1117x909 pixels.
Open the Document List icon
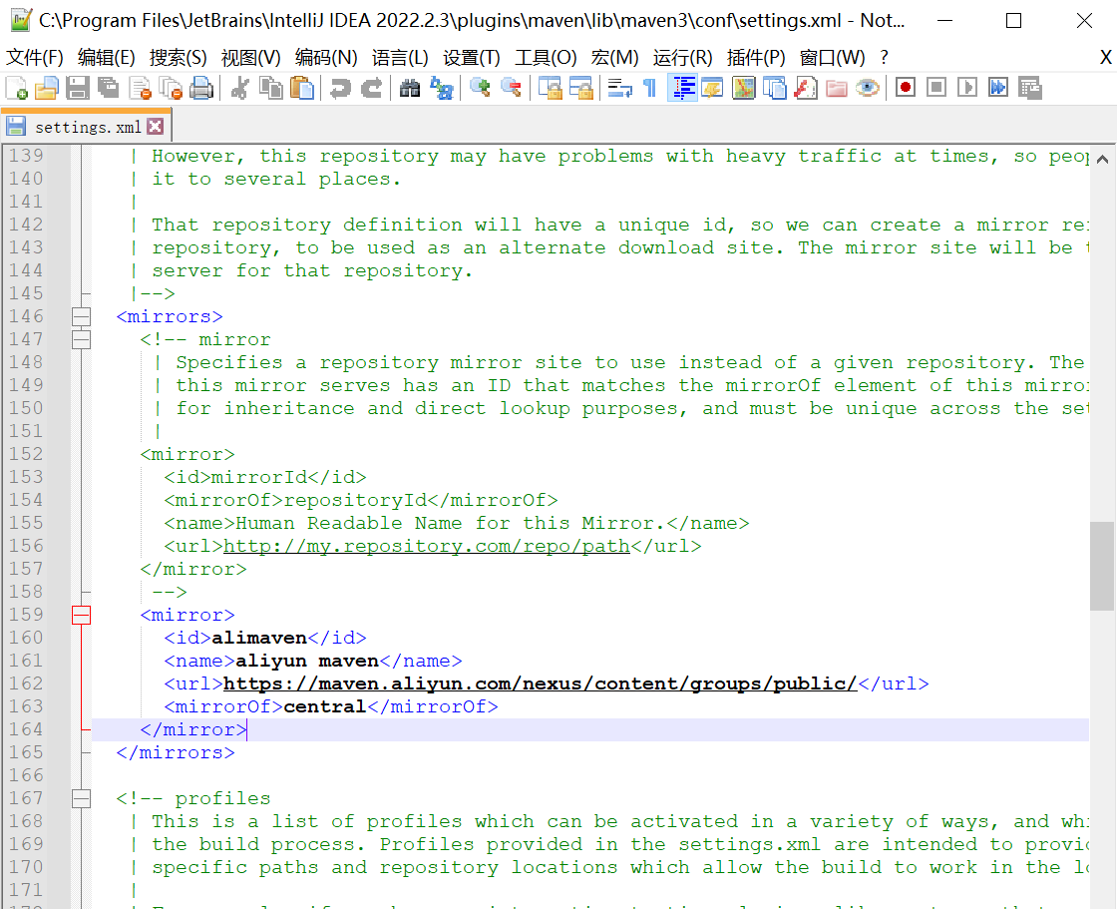tap(774, 88)
